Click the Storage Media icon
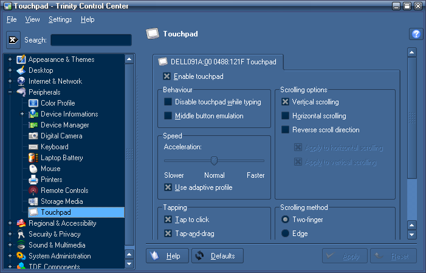426x273 pixels. pyautogui.click(x=33, y=201)
